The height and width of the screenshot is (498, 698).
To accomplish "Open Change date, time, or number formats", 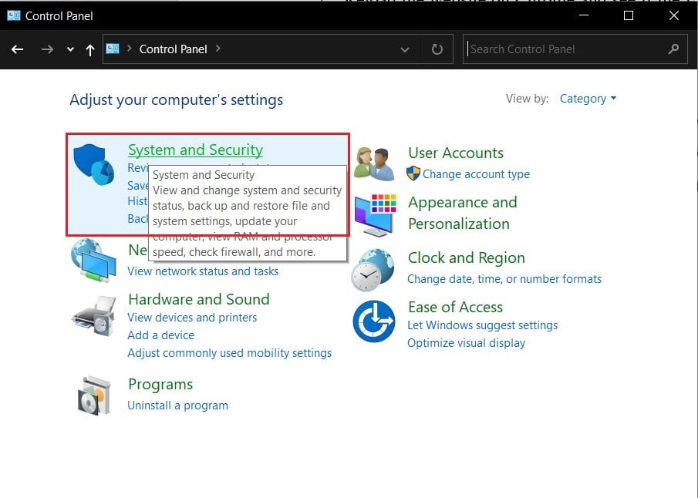I will [504, 279].
